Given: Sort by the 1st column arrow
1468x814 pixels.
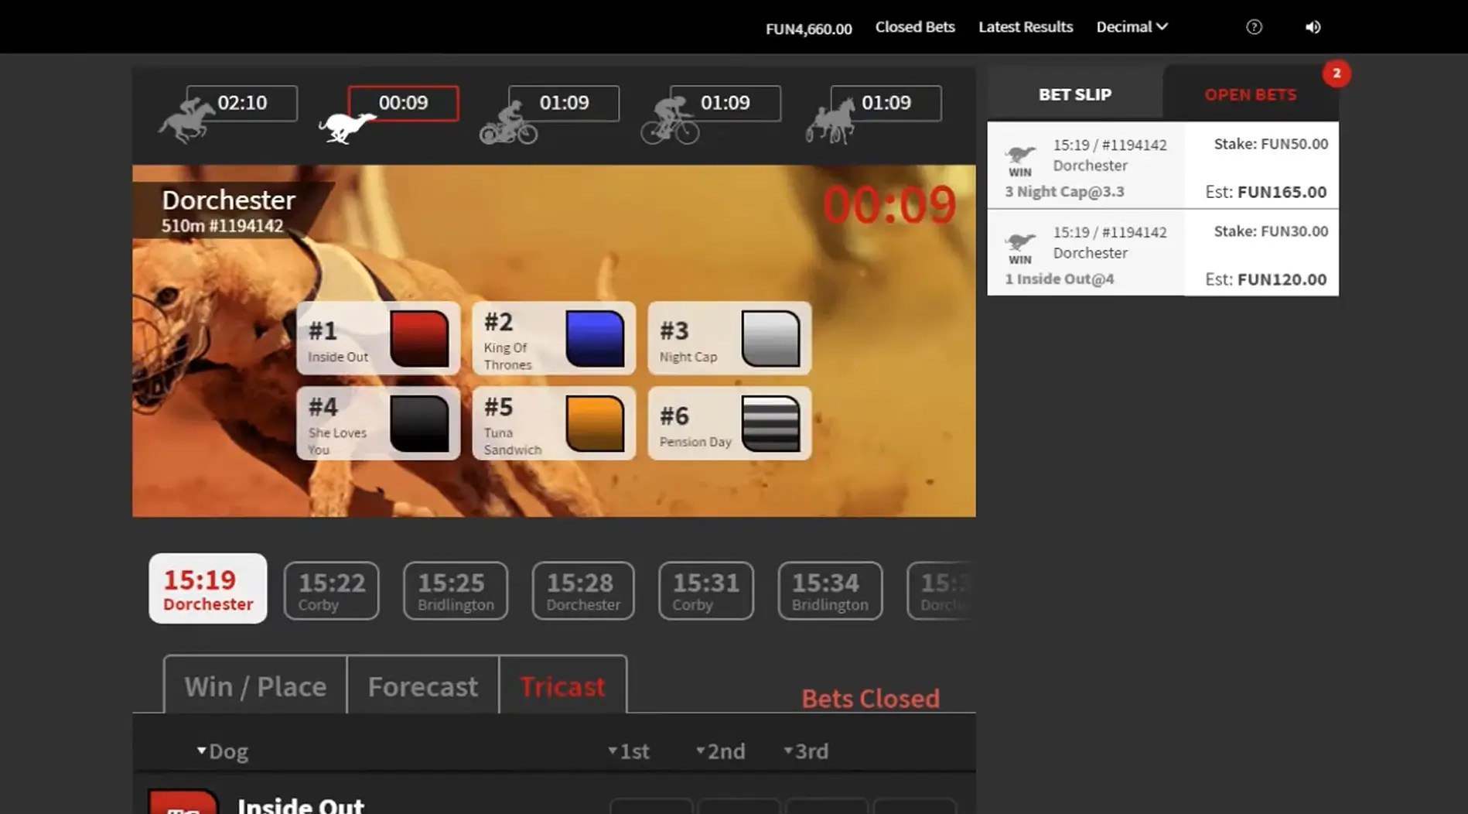Looking at the screenshot, I should pos(613,751).
